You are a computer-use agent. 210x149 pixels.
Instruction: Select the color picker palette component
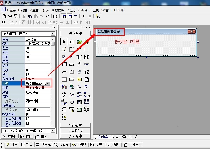point(64,87)
